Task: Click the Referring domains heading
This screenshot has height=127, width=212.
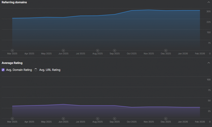Action: (x=14, y=2)
